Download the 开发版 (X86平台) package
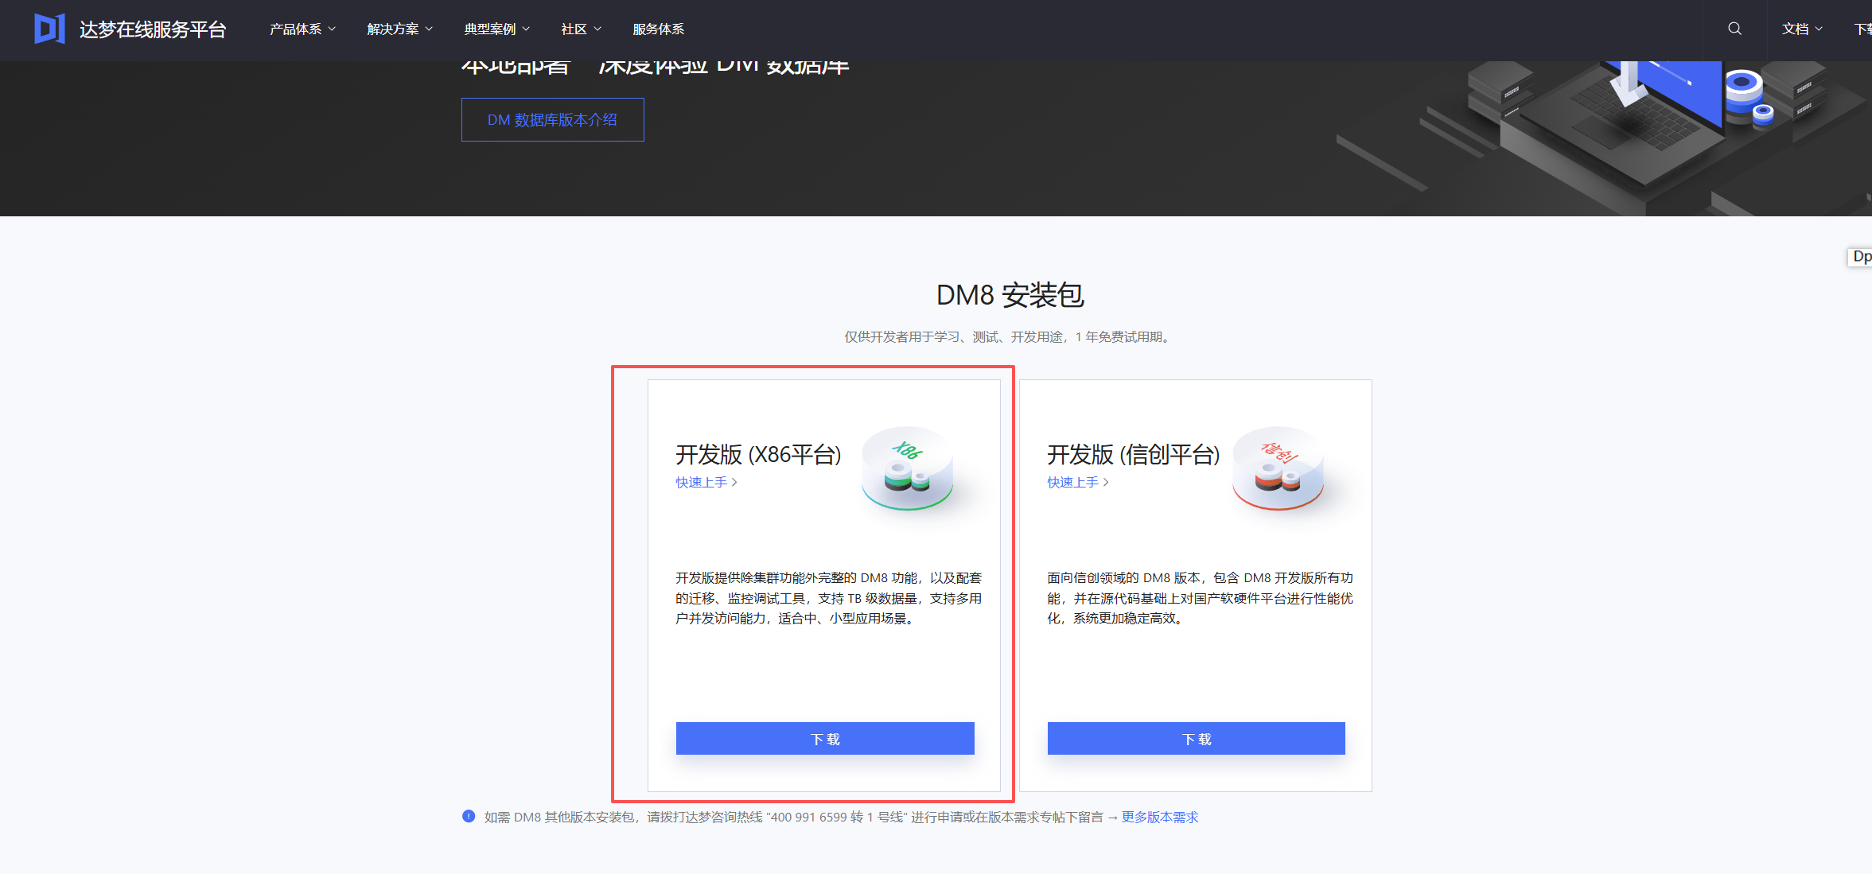 pos(825,738)
